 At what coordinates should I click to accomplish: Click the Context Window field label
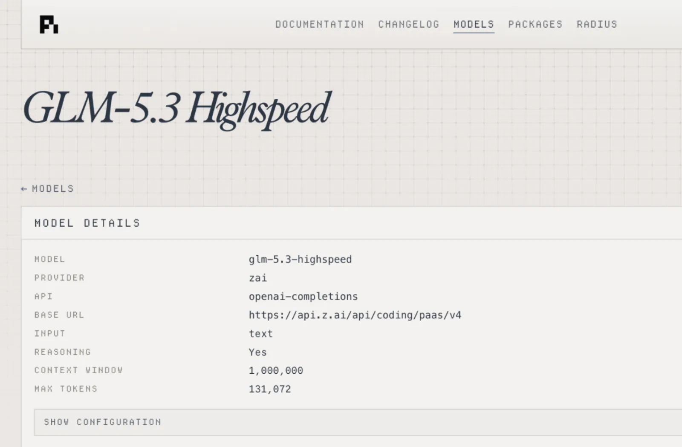[x=78, y=370]
